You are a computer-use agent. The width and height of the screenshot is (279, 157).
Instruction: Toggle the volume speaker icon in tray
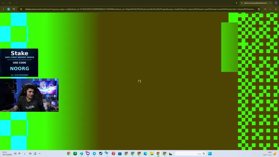click(x=15, y=153)
